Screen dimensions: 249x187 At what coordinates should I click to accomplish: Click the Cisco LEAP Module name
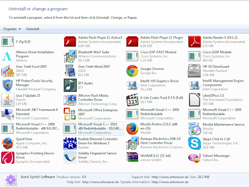(x=217, y=52)
